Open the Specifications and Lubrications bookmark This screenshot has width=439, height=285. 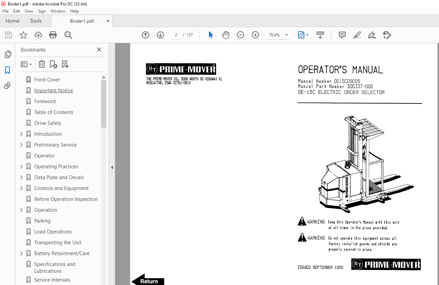point(55,268)
